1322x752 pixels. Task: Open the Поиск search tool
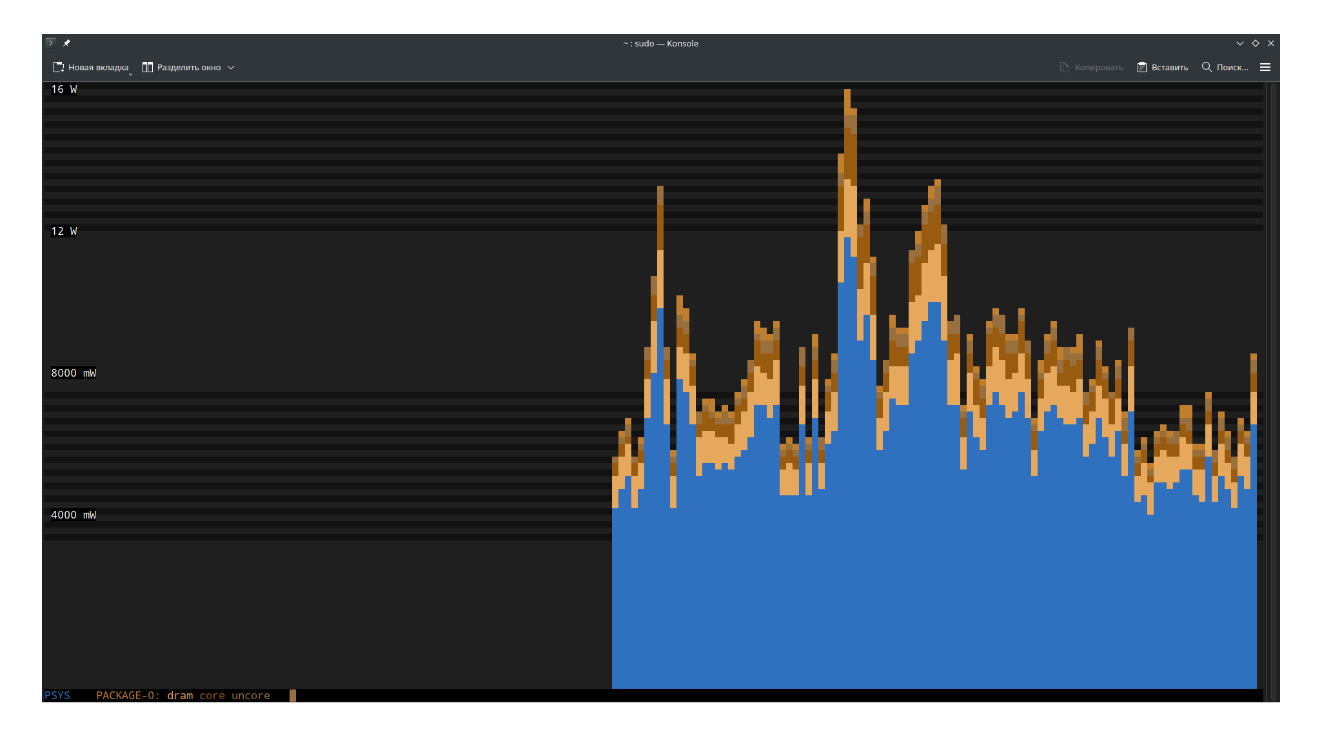[x=1225, y=67]
